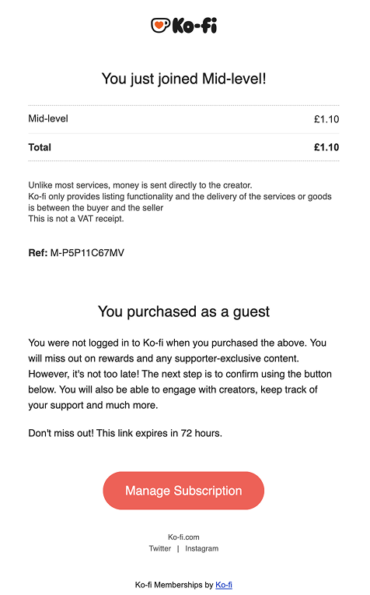The height and width of the screenshot is (595, 370).
Task: Click the 'You just joined Mid-level!' heading
Action: point(184,79)
